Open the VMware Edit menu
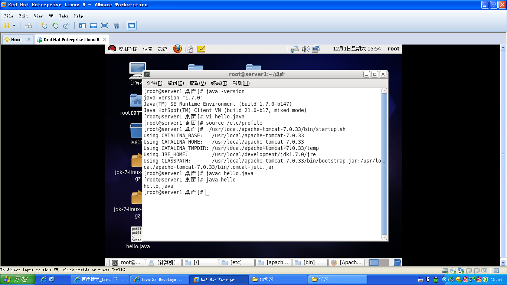The image size is (507, 285). point(23,16)
